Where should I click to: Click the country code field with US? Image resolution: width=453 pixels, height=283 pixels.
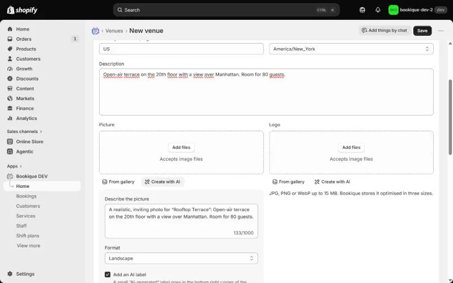(x=181, y=49)
